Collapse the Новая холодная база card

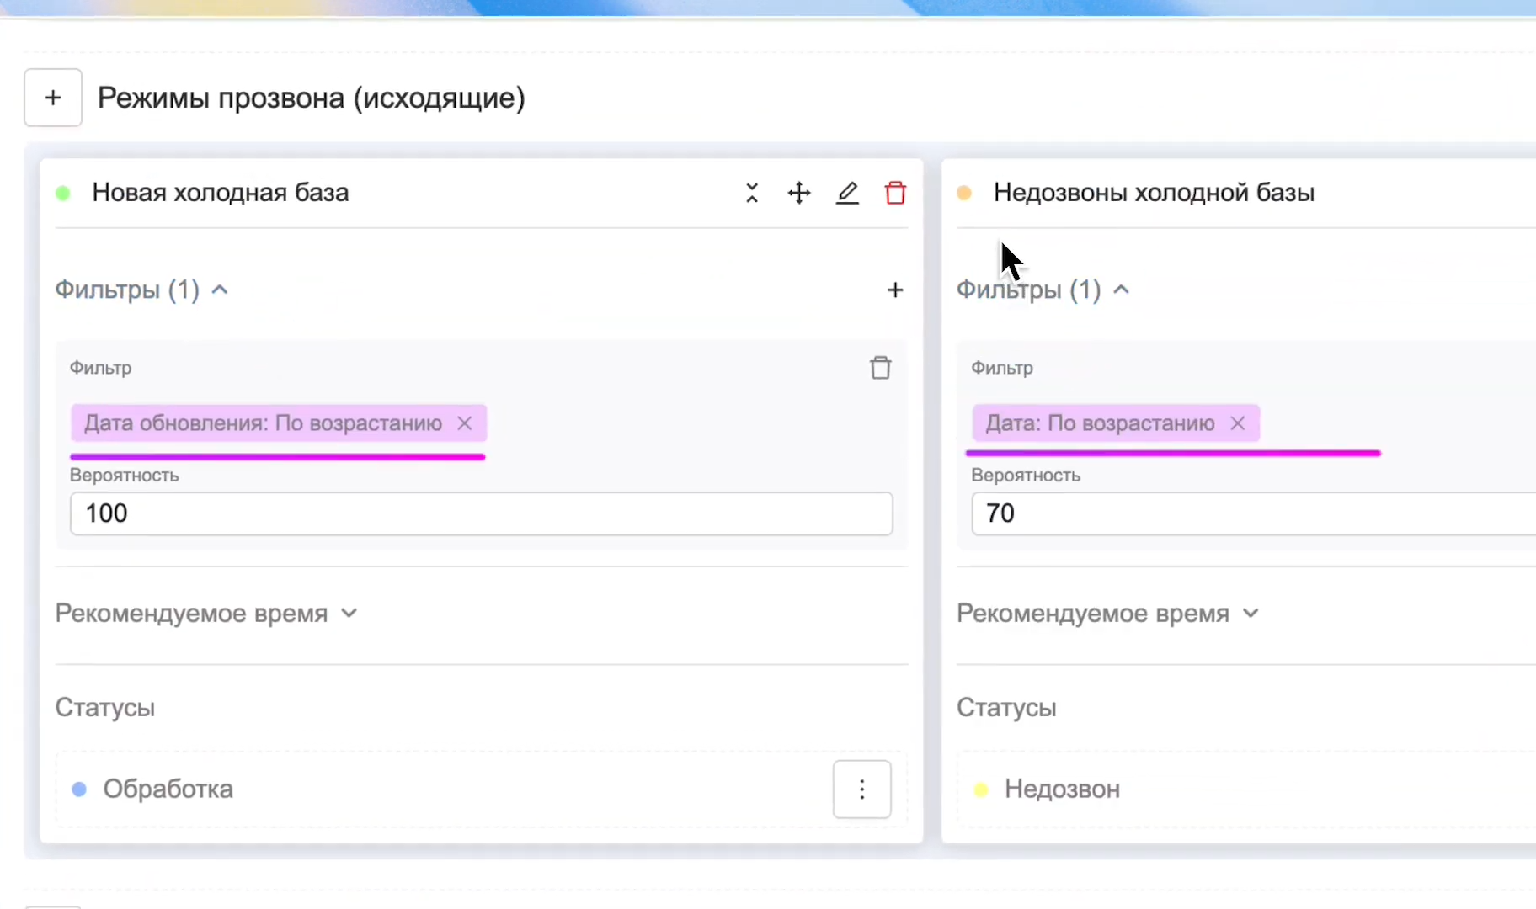coord(752,193)
